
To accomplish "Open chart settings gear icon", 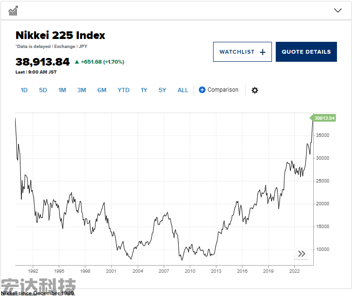I will (x=255, y=90).
